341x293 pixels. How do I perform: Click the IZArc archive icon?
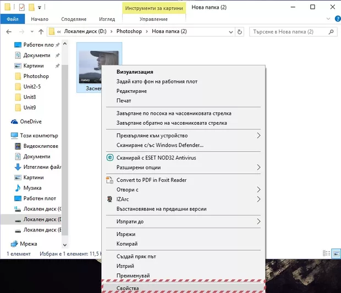tap(109, 199)
